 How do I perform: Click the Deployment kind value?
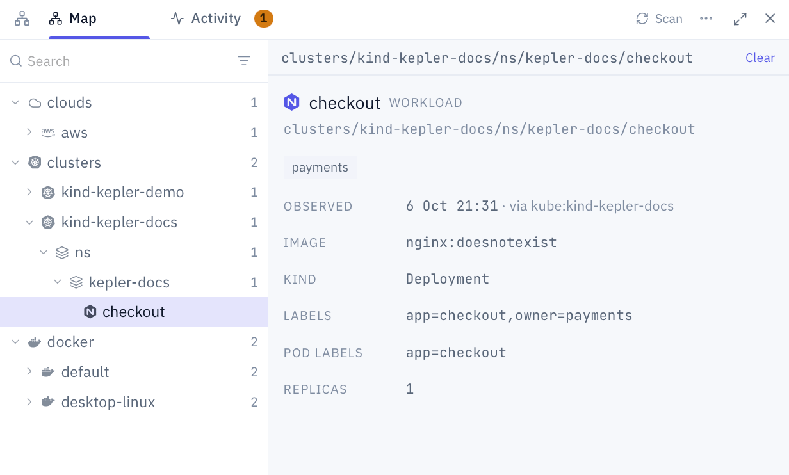click(448, 279)
